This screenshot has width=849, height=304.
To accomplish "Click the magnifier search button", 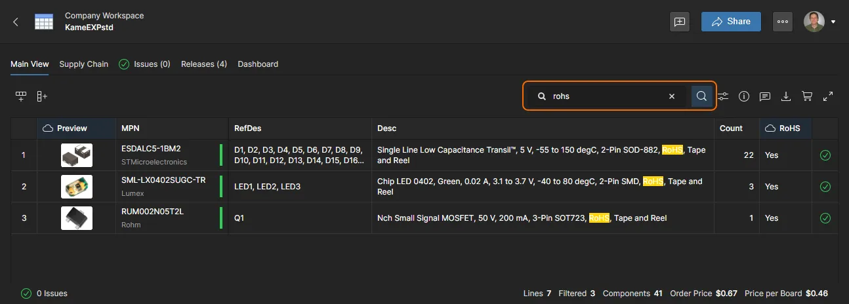I will click(701, 96).
